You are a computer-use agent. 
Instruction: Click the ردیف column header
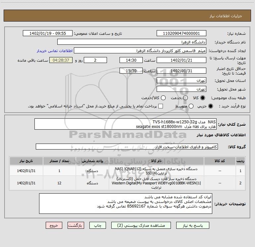[240, 161]
